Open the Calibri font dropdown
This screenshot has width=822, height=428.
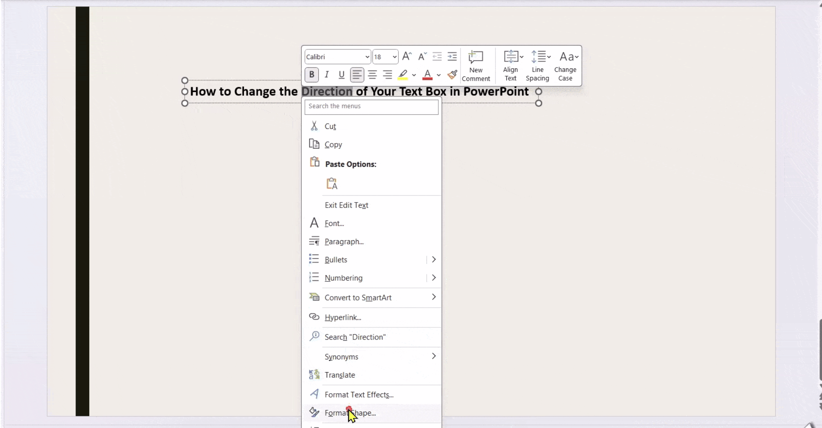[x=337, y=56]
